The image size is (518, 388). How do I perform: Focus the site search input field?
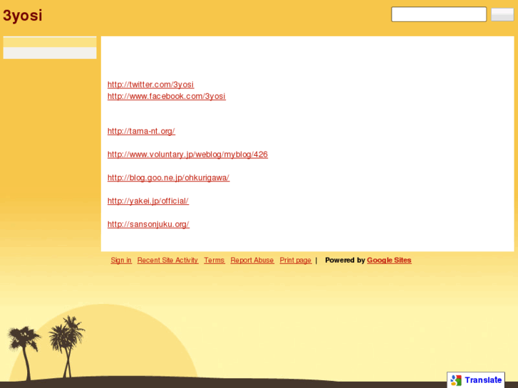(x=439, y=14)
